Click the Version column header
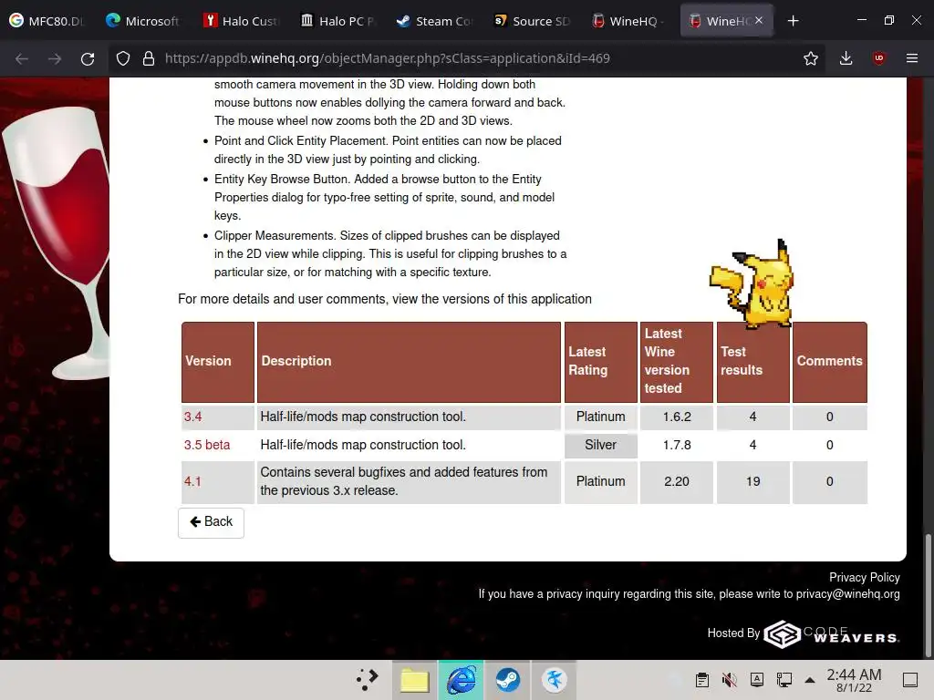This screenshot has height=700, width=934. click(218, 361)
